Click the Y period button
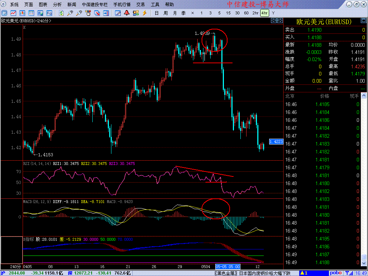Screen dimensions: 368x276 click(x=273, y=13)
